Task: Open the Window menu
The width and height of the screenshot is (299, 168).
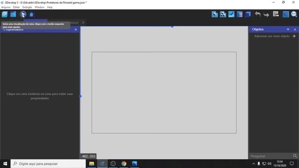Action: coord(39,7)
